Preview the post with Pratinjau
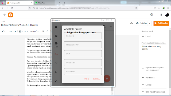This screenshot has width=171, height=96. click(141, 23)
